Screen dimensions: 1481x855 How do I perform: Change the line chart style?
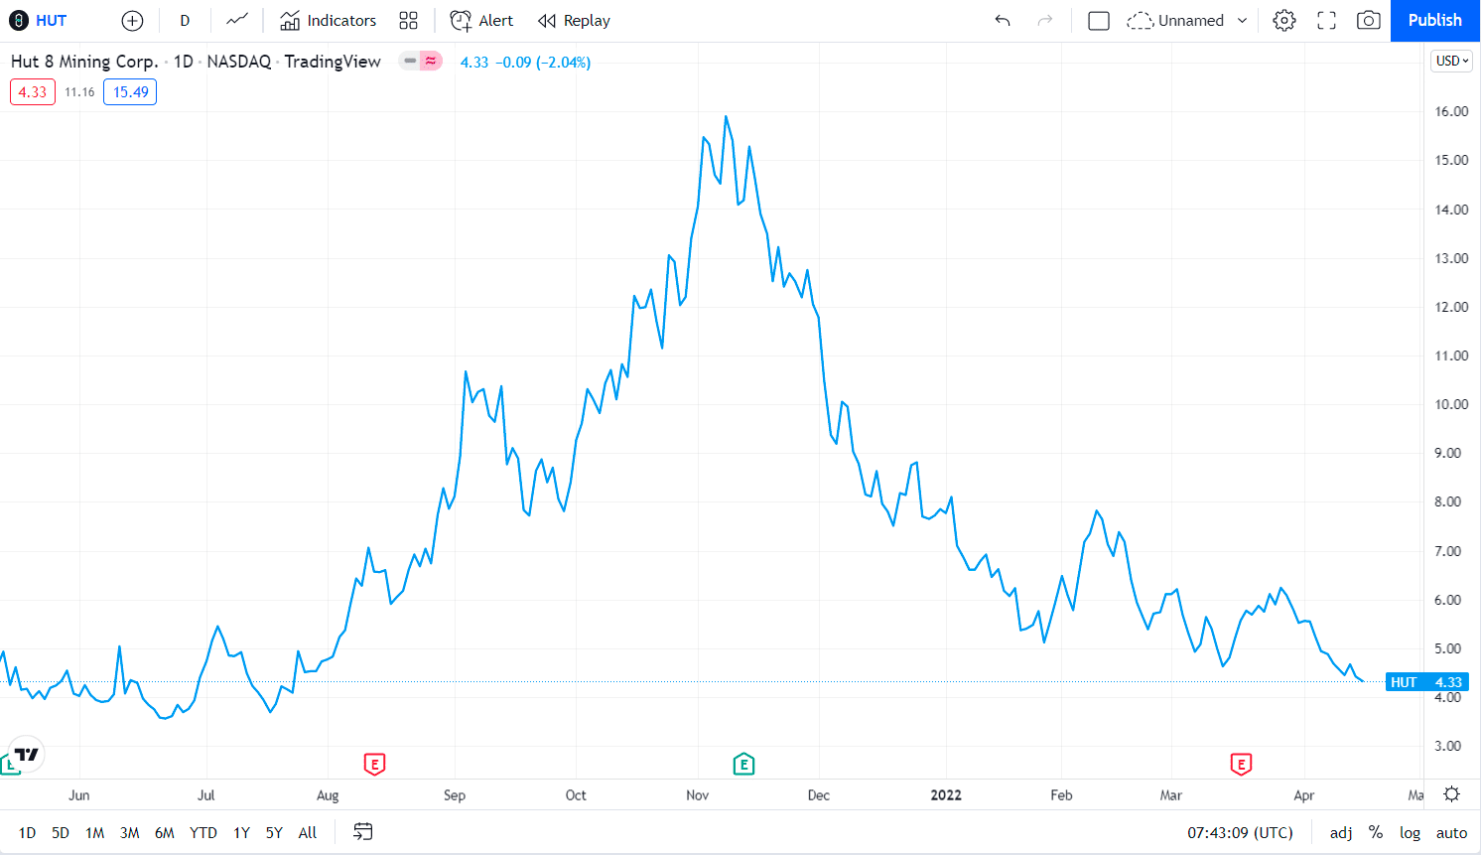click(237, 20)
